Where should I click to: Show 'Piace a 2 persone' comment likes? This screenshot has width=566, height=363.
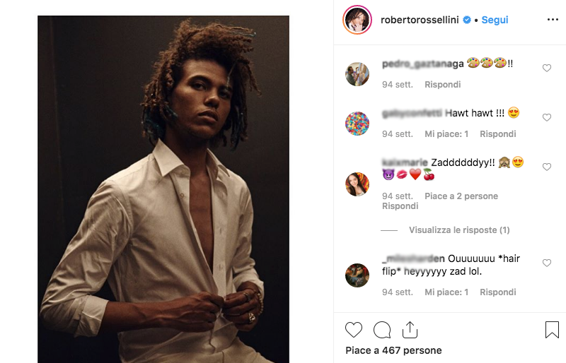461,196
